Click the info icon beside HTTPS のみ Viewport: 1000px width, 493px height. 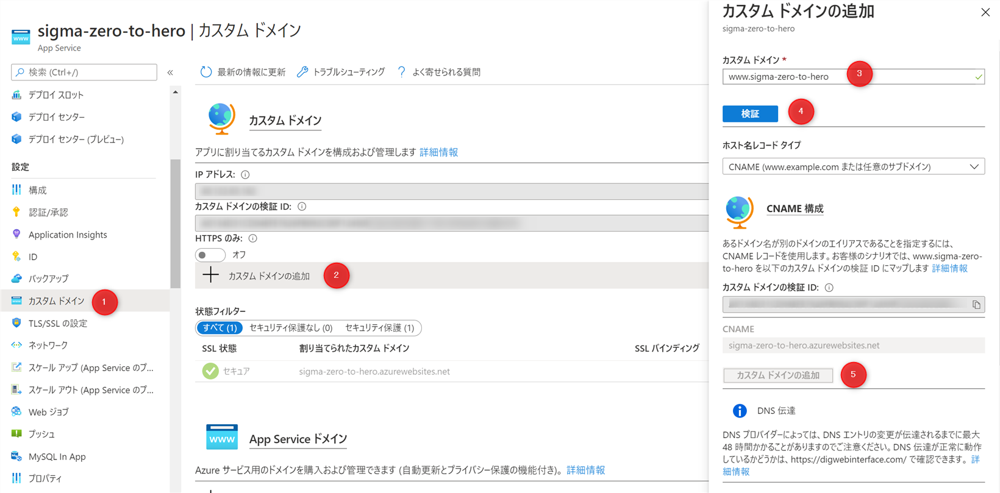click(x=252, y=239)
